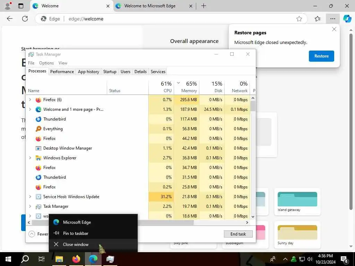
Task: Click the 117.4 MB Thunderbird process icon
Action: click(x=38, y=119)
